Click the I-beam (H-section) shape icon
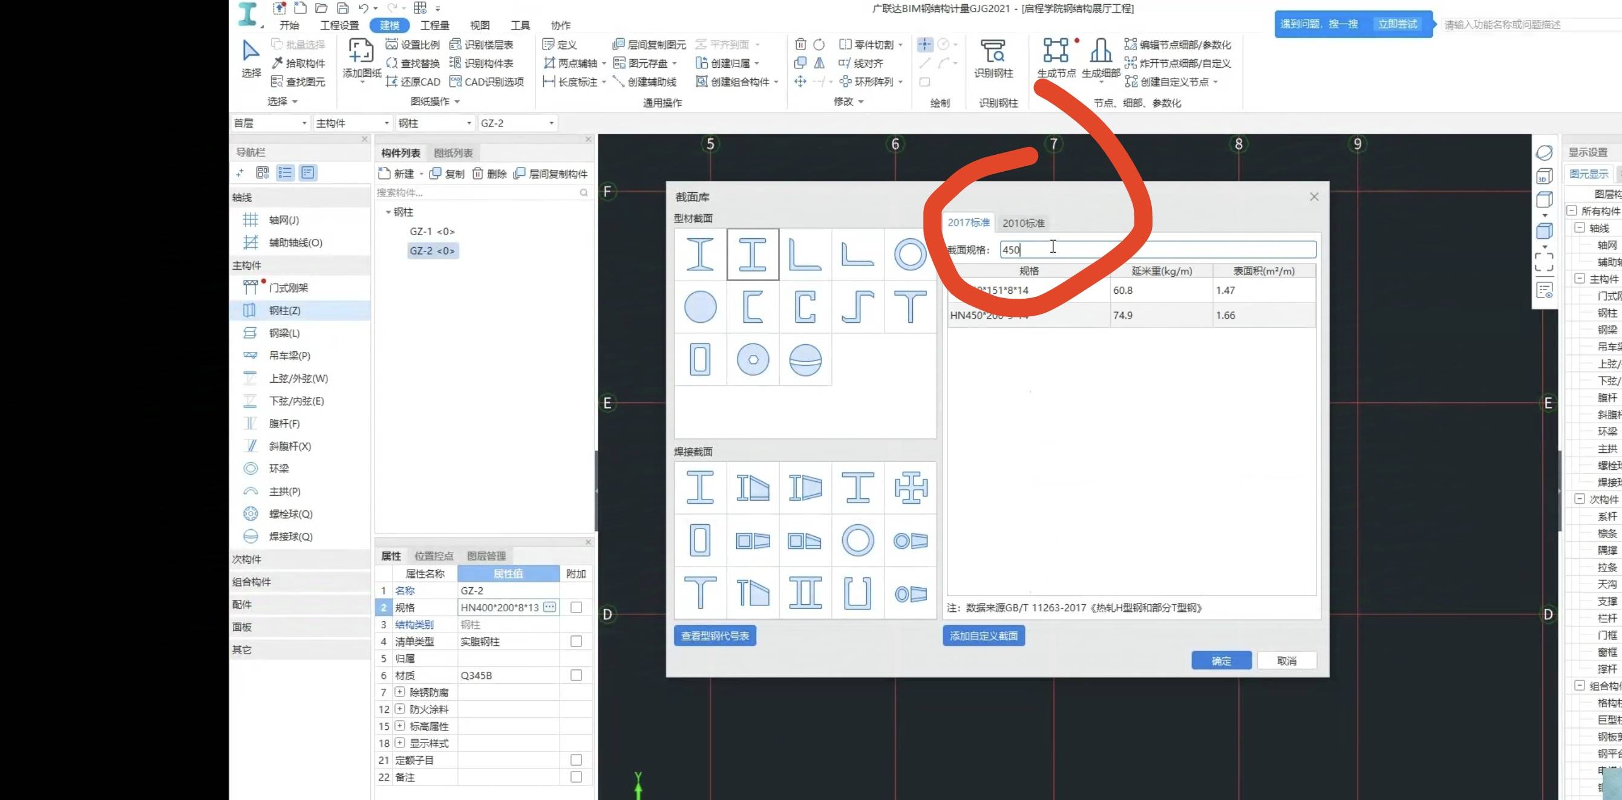Image resolution: width=1622 pixels, height=800 pixels. pos(752,254)
